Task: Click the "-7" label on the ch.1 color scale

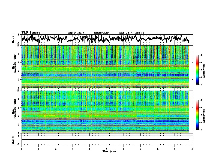Action: tap(201, 85)
